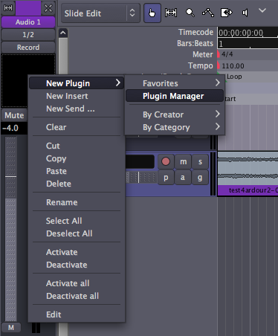Select the Zoom magnifier tool
The height and width of the screenshot is (336, 278).
click(x=190, y=13)
